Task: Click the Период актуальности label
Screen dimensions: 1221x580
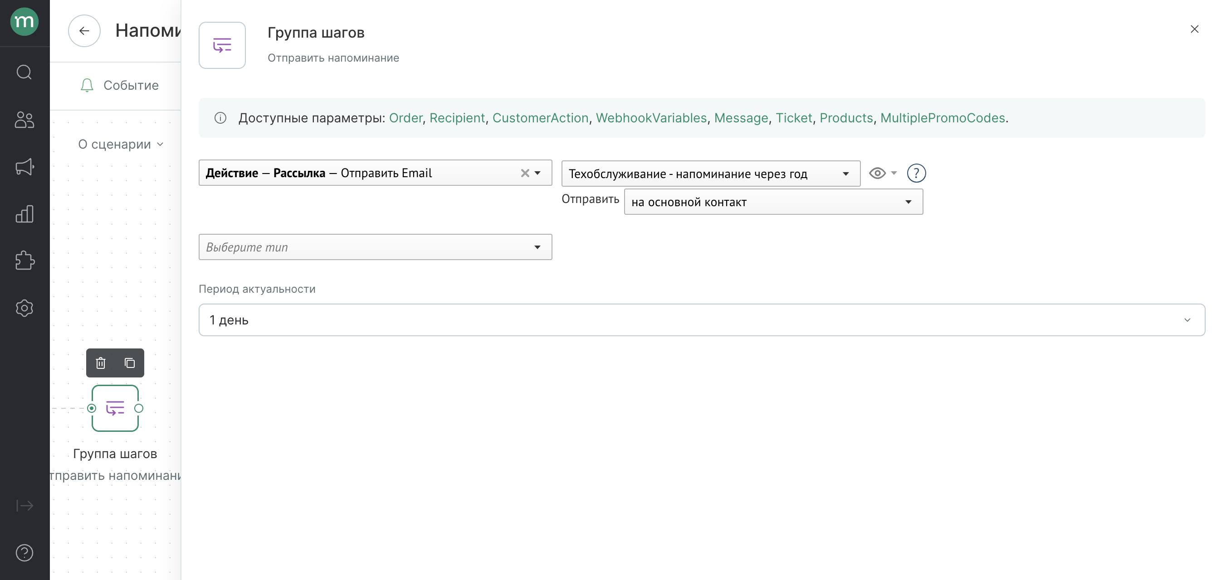Action: tap(257, 289)
